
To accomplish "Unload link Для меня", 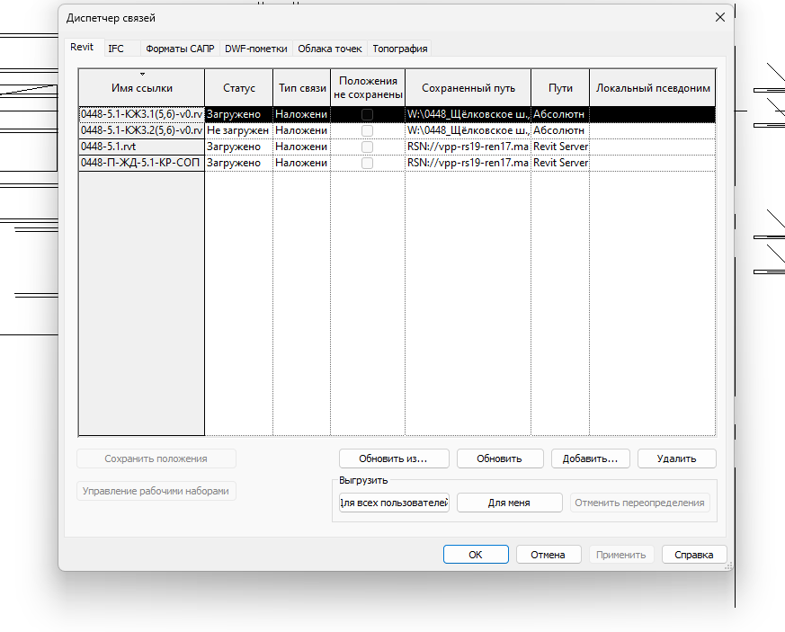I will [x=509, y=503].
